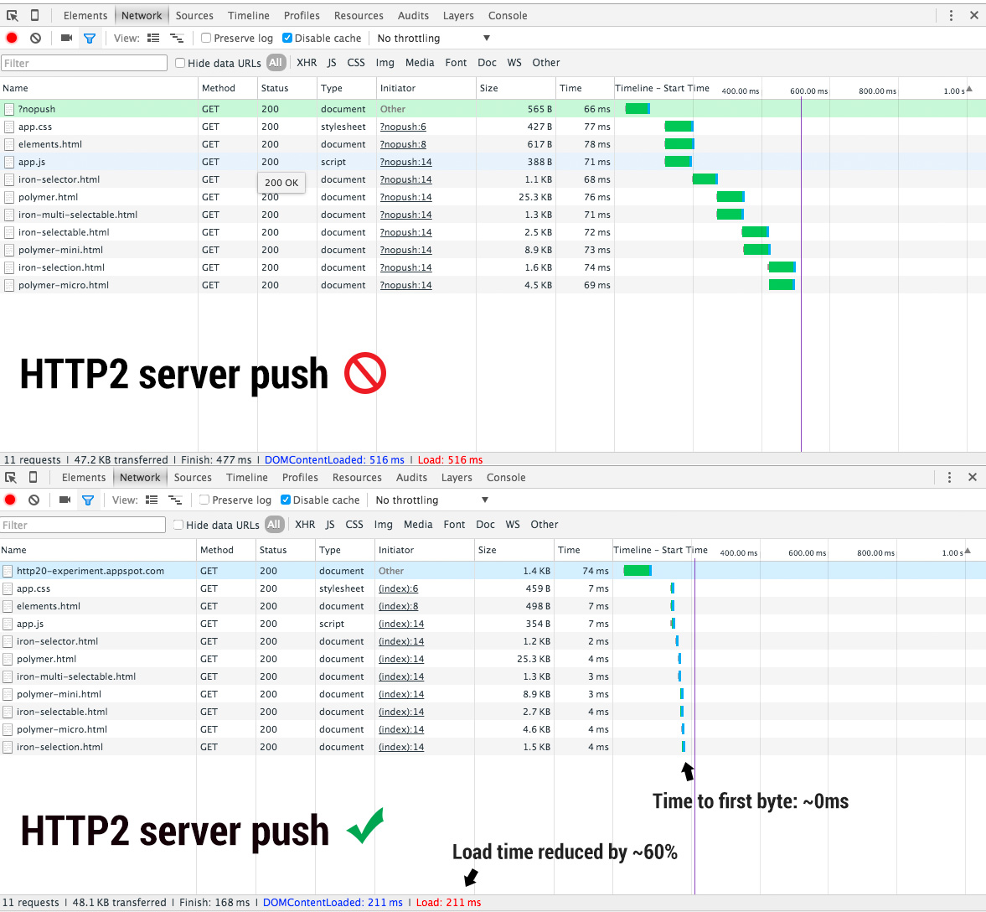Viewport: 986px width, 912px height.
Task: Filter by Img in the bottom panel
Action: (383, 525)
